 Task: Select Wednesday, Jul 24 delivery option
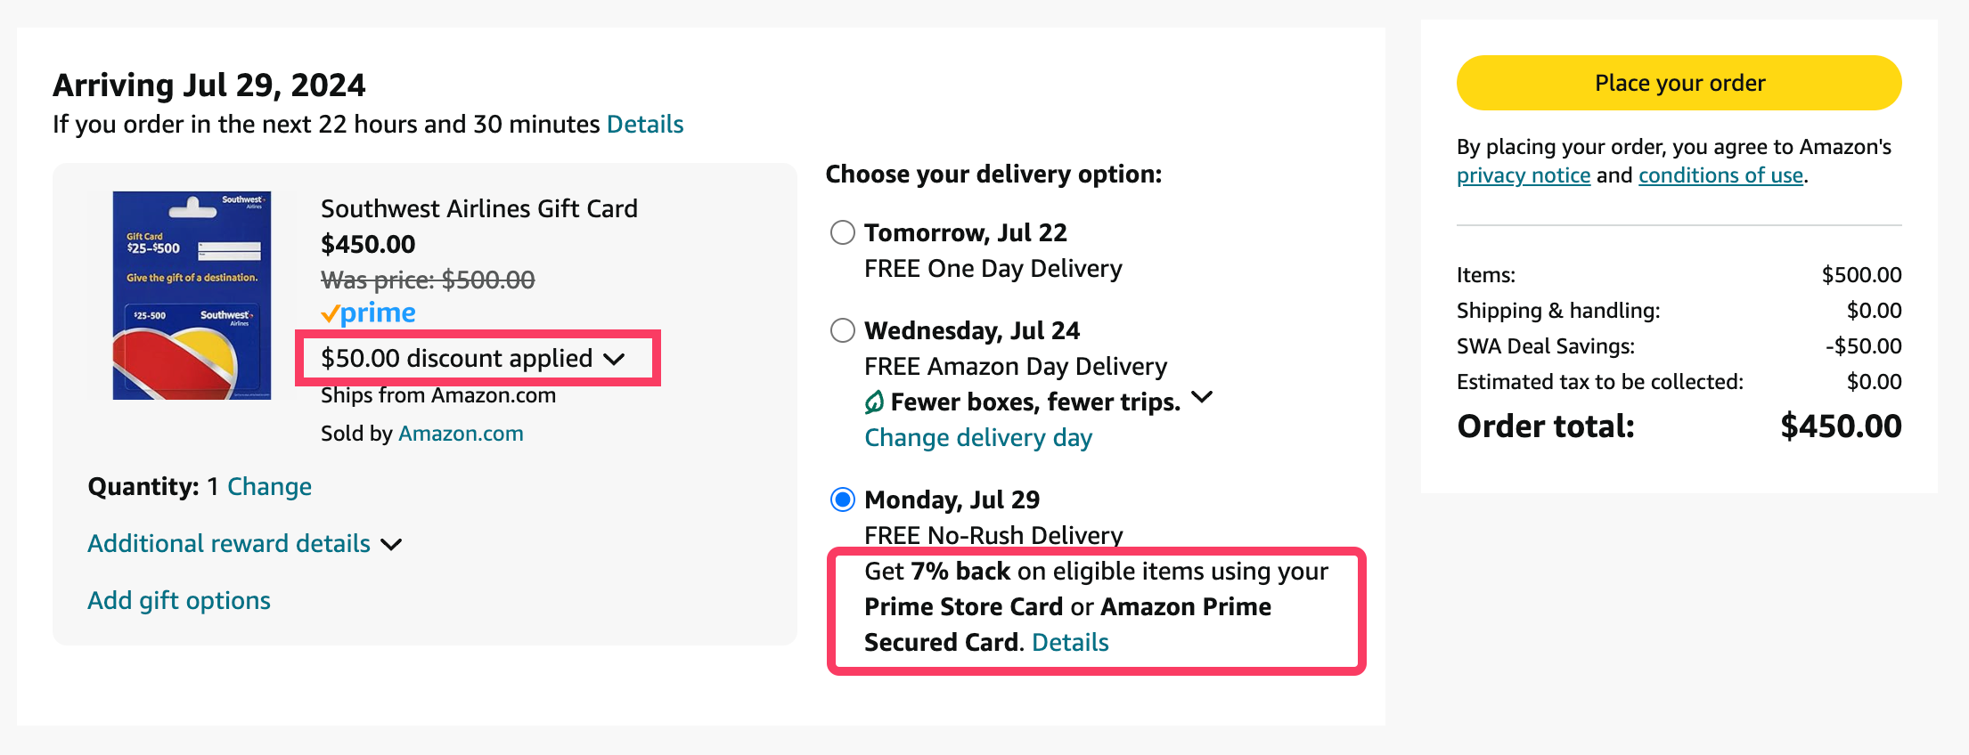click(842, 331)
